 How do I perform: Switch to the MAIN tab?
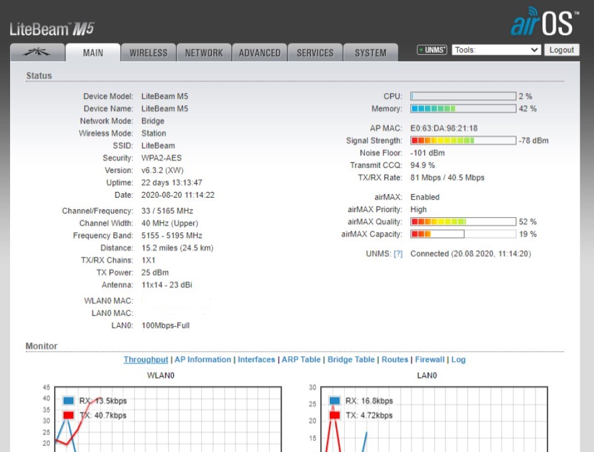click(x=93, y=52)
